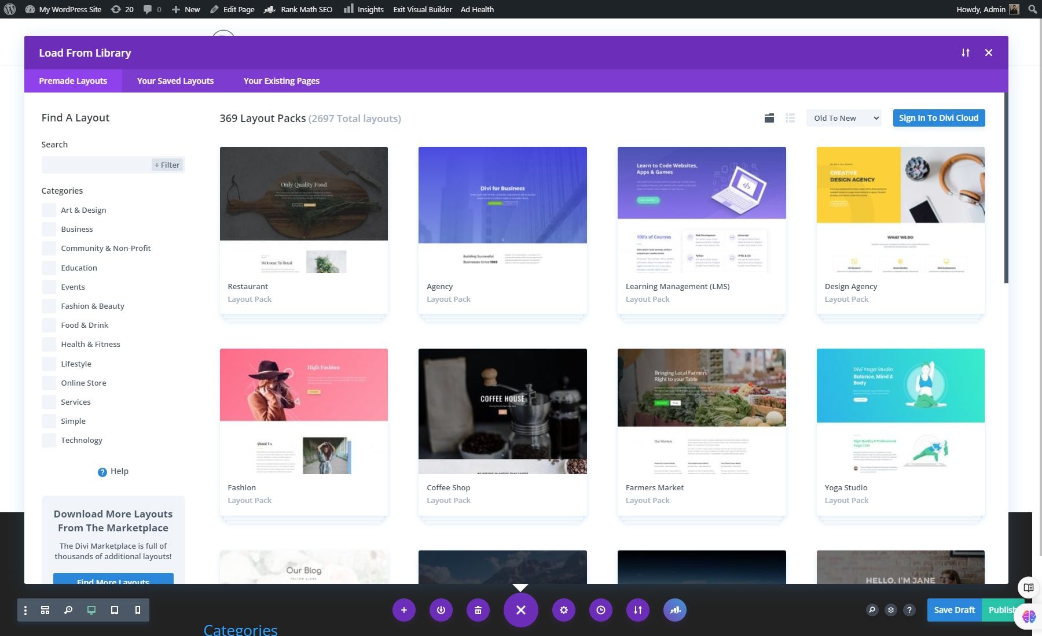The height and width of the screenshot is (636, 1042).
Task: Switch to the Your Saved Layouts tab
Action: click(x=175, y=81)
